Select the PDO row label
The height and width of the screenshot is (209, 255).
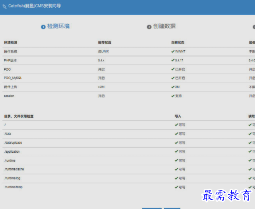pyautogui.click(x=7, y=69)
